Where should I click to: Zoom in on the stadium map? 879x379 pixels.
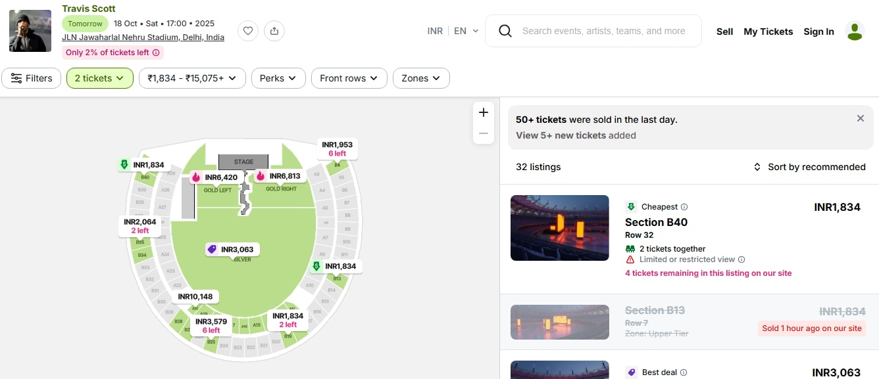(x=484, y=112)
